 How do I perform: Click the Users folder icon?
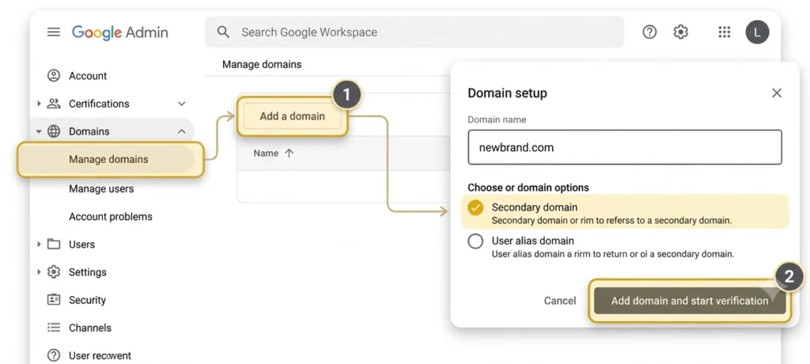(x=54, y=244)
